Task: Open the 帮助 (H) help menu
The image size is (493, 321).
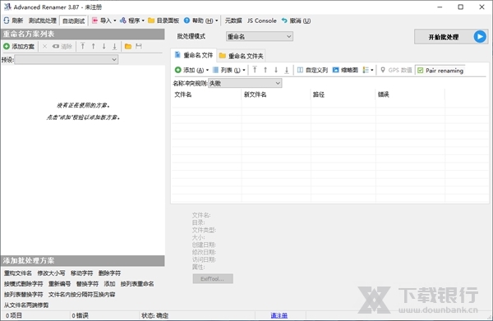Action: 201,21
